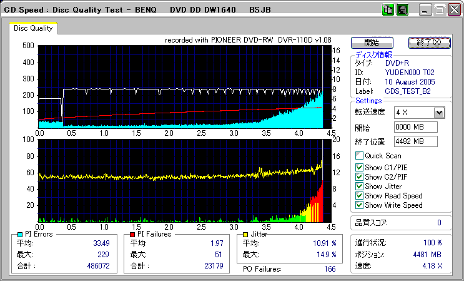Click the 終了位置 field showing 4482 MB
The width and height of the screenshot is (464, 281).
tap(415, 141)
